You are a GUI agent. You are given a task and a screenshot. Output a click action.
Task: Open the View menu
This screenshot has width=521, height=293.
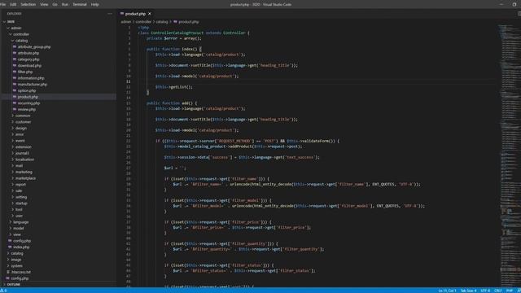click(44, 5)
